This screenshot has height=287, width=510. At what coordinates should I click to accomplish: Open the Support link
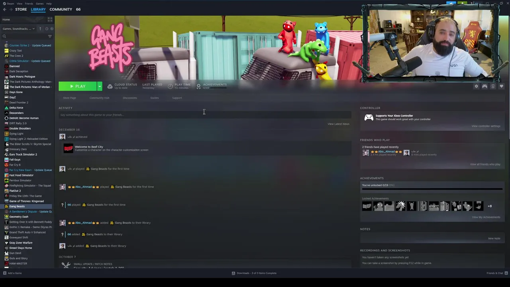point(177,98)
